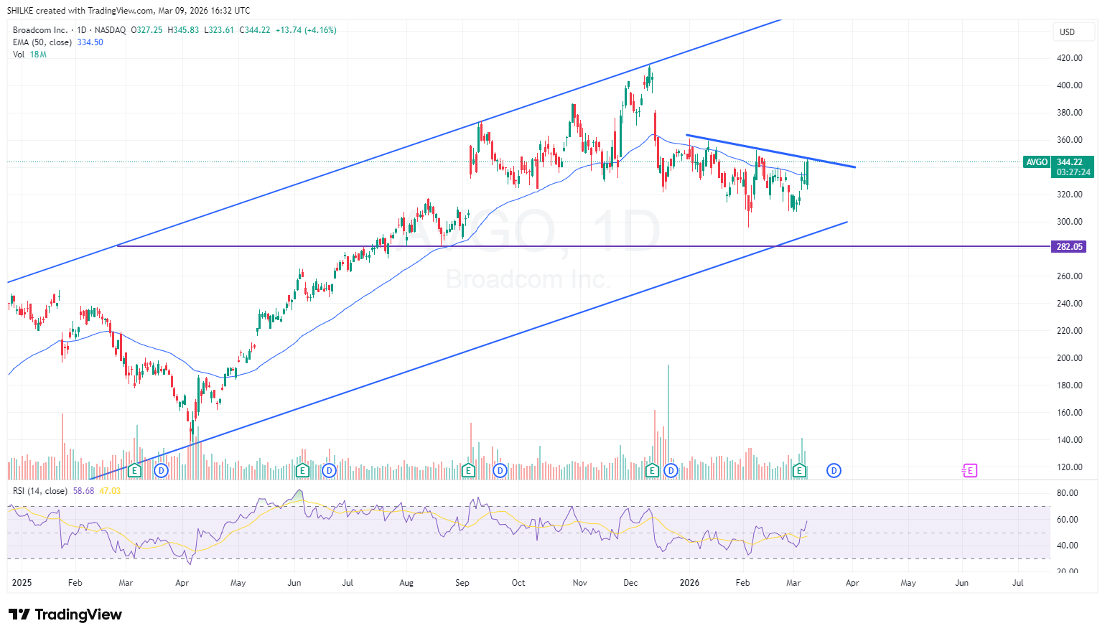Image resolution: width=1105 pixels, height=636 pixels.
Task: Open the earnings E marker near March 2026
Action: [800, 471]
